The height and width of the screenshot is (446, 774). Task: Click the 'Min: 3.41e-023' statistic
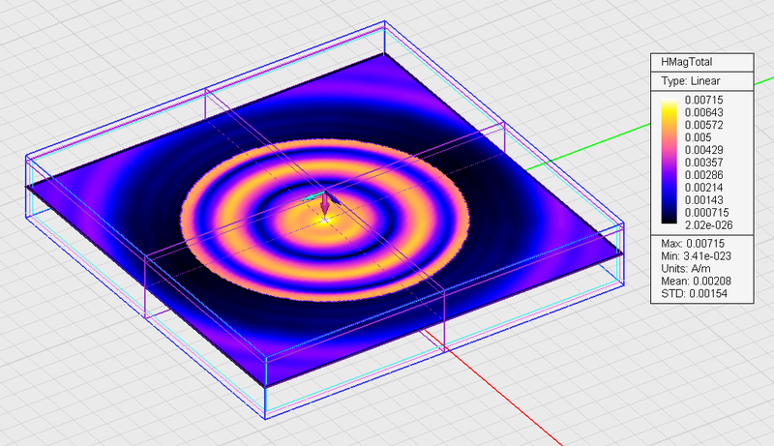pos(696,256)
